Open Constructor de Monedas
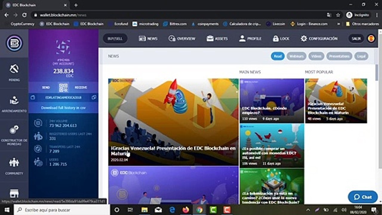The image size is (382, 215). [x=14, y=135]
